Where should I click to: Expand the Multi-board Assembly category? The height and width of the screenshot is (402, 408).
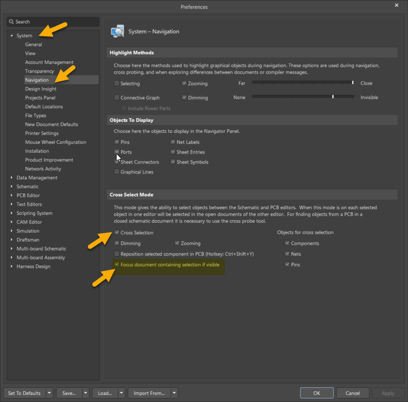pos(12,257)
